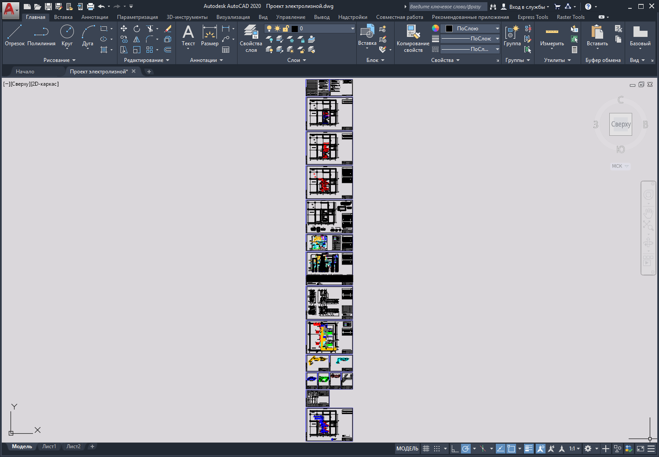Viewport: 659px width, 457px height.
Task: Click the Save icon in quick access toolbar
Action: (x=48, y=7)
